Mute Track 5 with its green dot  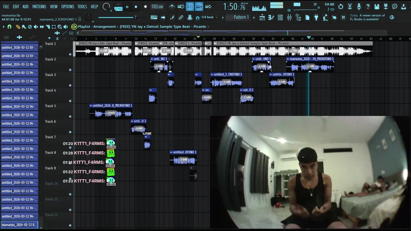point(70,116)
